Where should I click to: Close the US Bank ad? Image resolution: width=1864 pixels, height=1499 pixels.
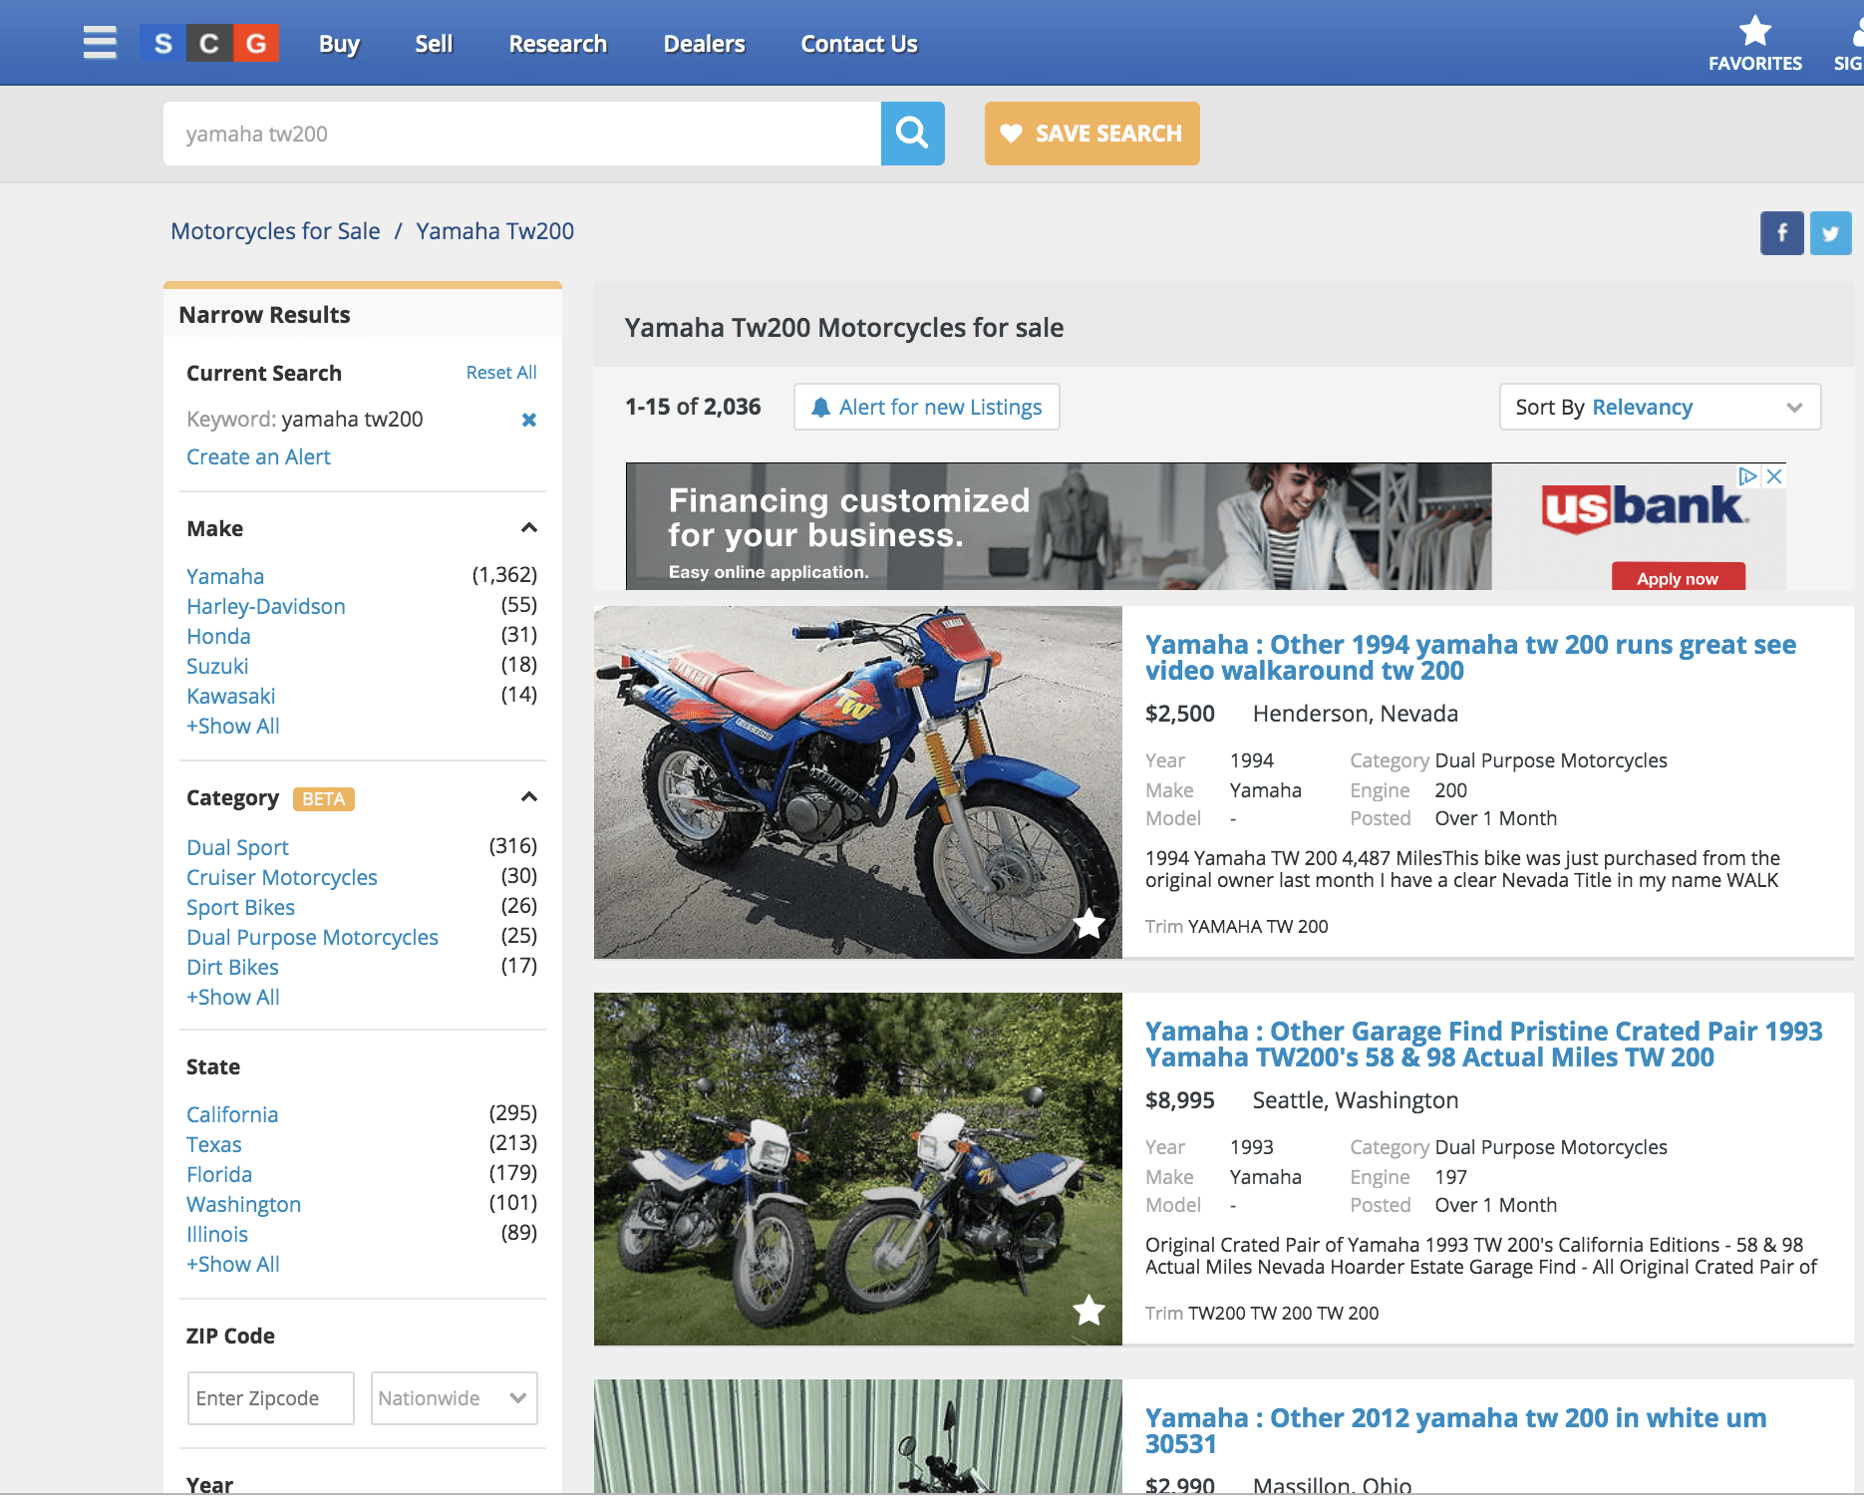click(x=1774, y=476)
